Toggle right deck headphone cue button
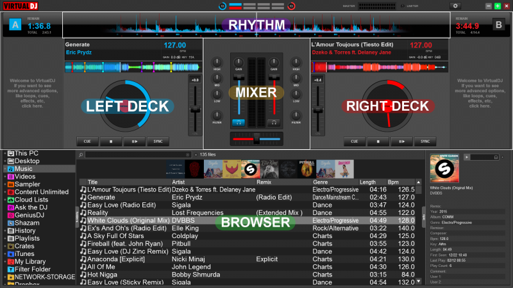 274,123
